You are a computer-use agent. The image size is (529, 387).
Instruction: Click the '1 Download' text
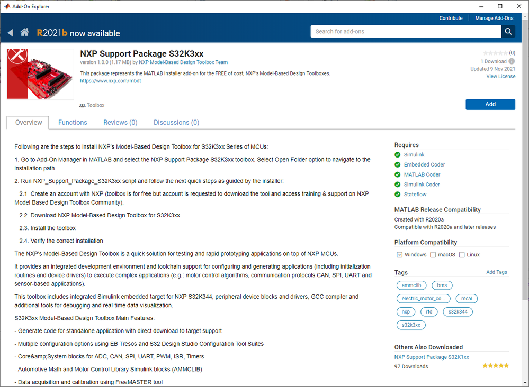coord(494,61)
